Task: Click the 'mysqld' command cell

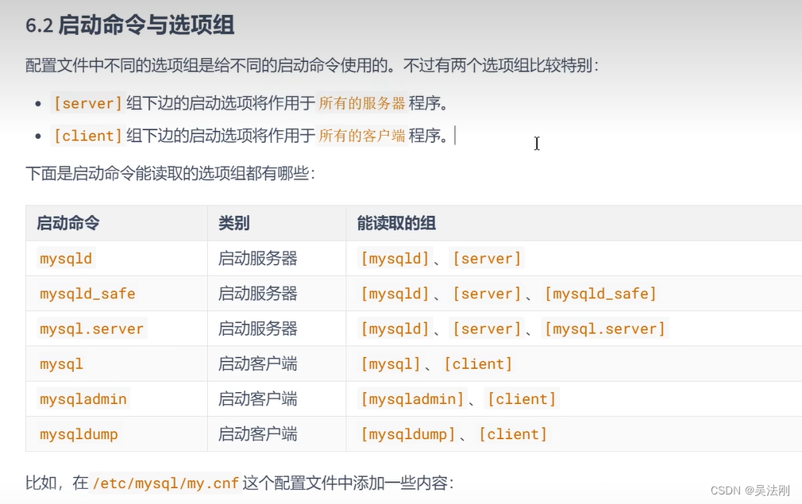Action: pos(66,259)
